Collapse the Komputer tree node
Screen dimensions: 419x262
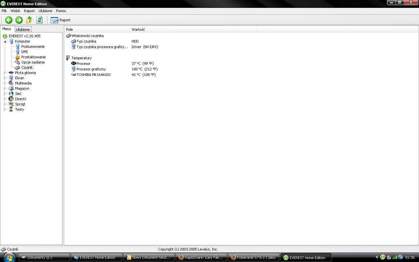[x=5, y=42]
